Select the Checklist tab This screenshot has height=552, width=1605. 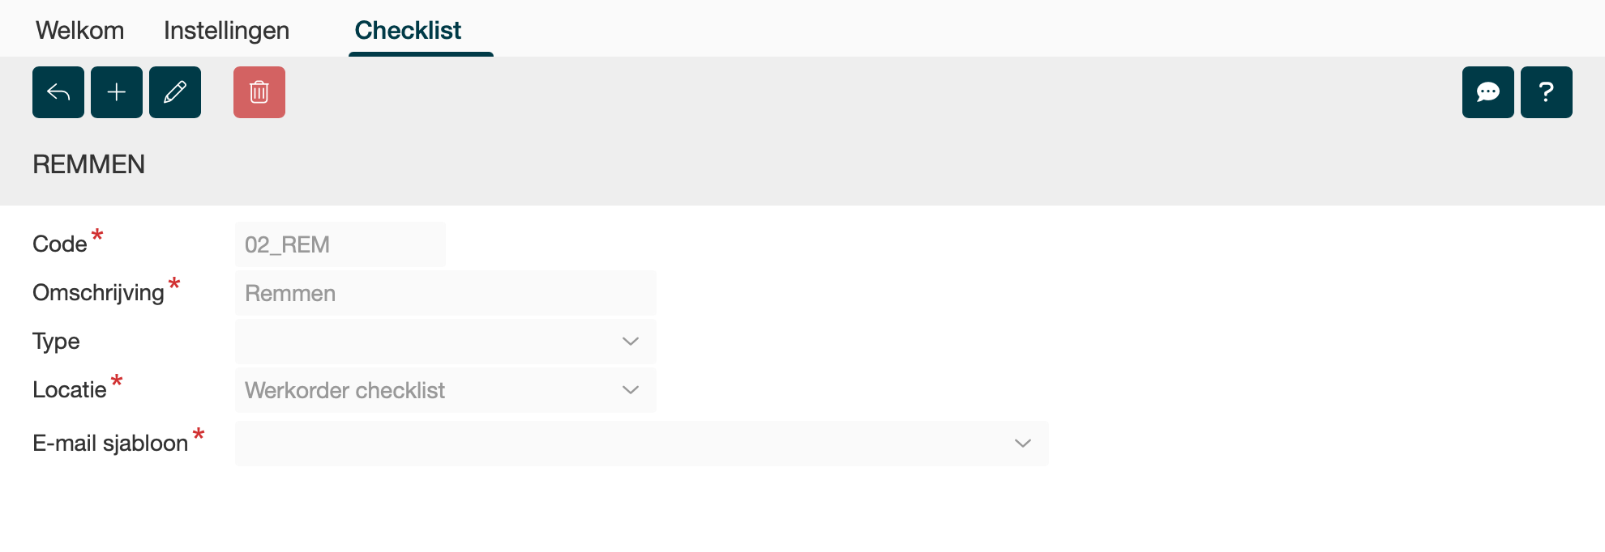click(x=408, y=31)
